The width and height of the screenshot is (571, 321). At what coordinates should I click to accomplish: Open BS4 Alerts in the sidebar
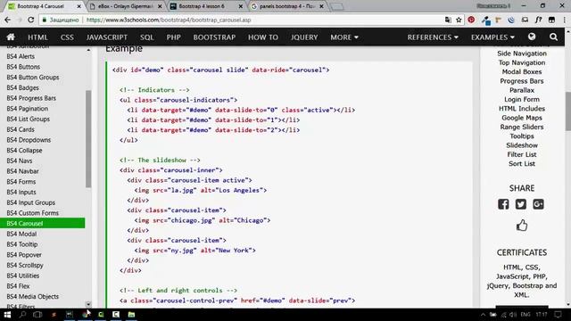pyautogui.click(x=21, y=56)
